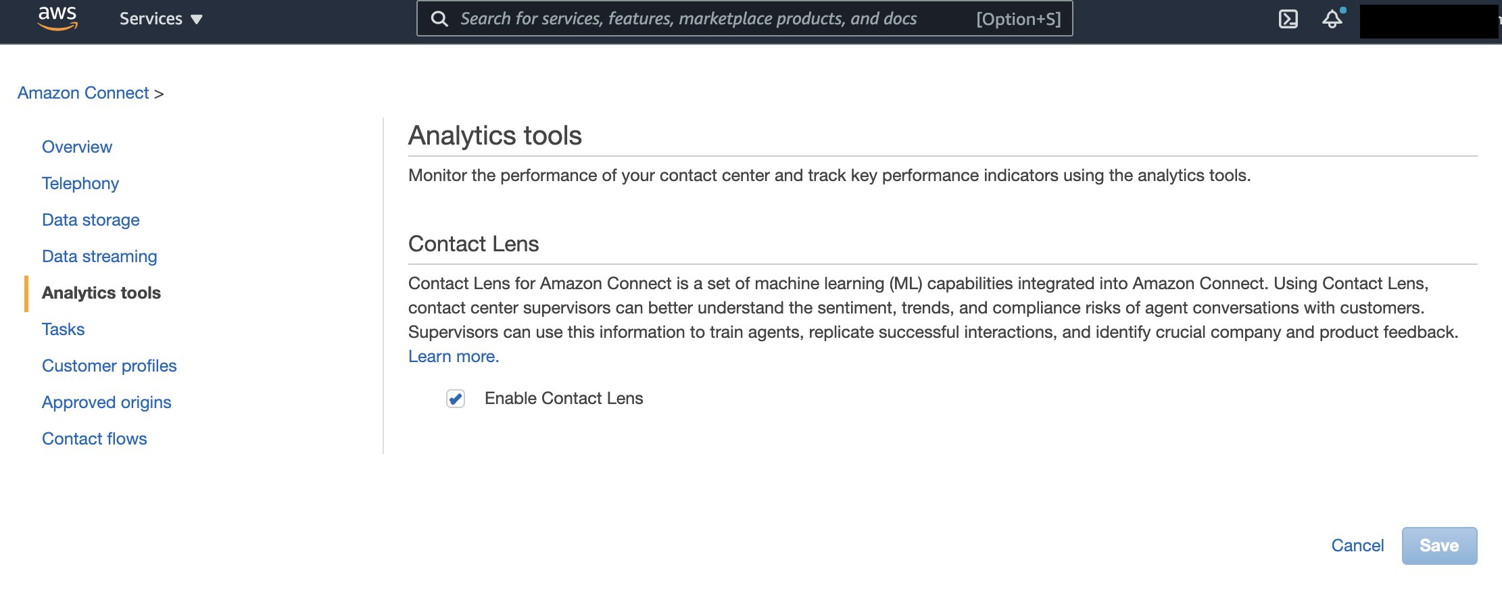Open the account menu in header
The height and width of the screenshot is (604, 1502).
1428,22
